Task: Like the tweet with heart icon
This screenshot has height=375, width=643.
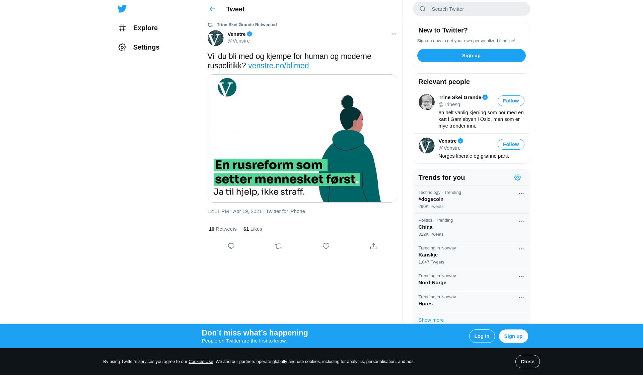Action: coord(326,246)
